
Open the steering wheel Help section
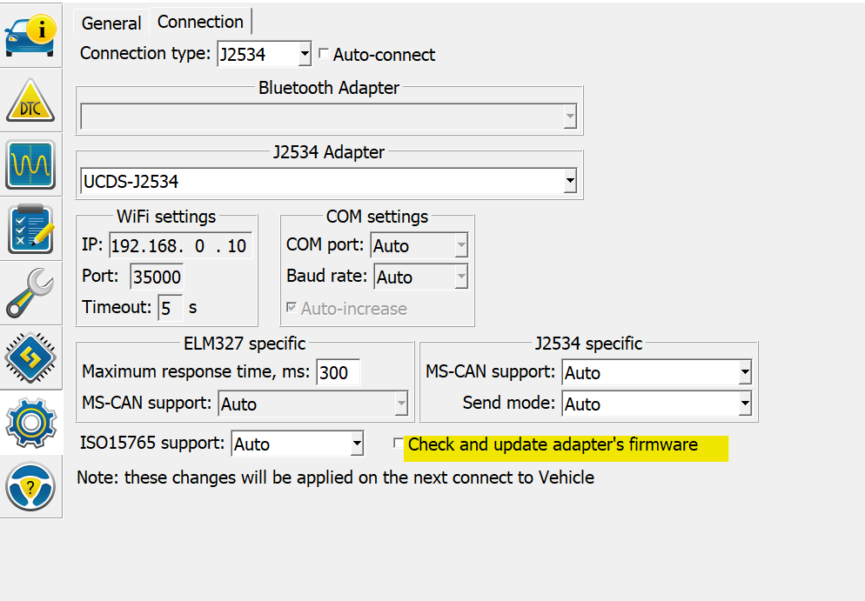(x=30, y=485)
